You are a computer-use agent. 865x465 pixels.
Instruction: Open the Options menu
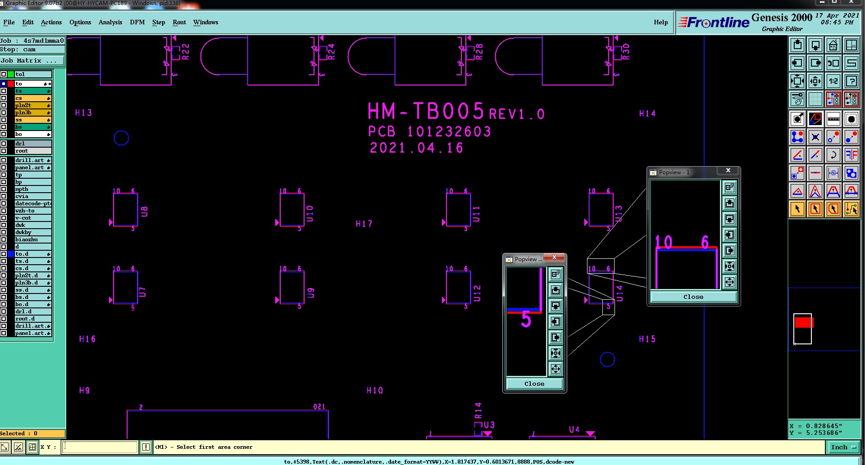80,22
